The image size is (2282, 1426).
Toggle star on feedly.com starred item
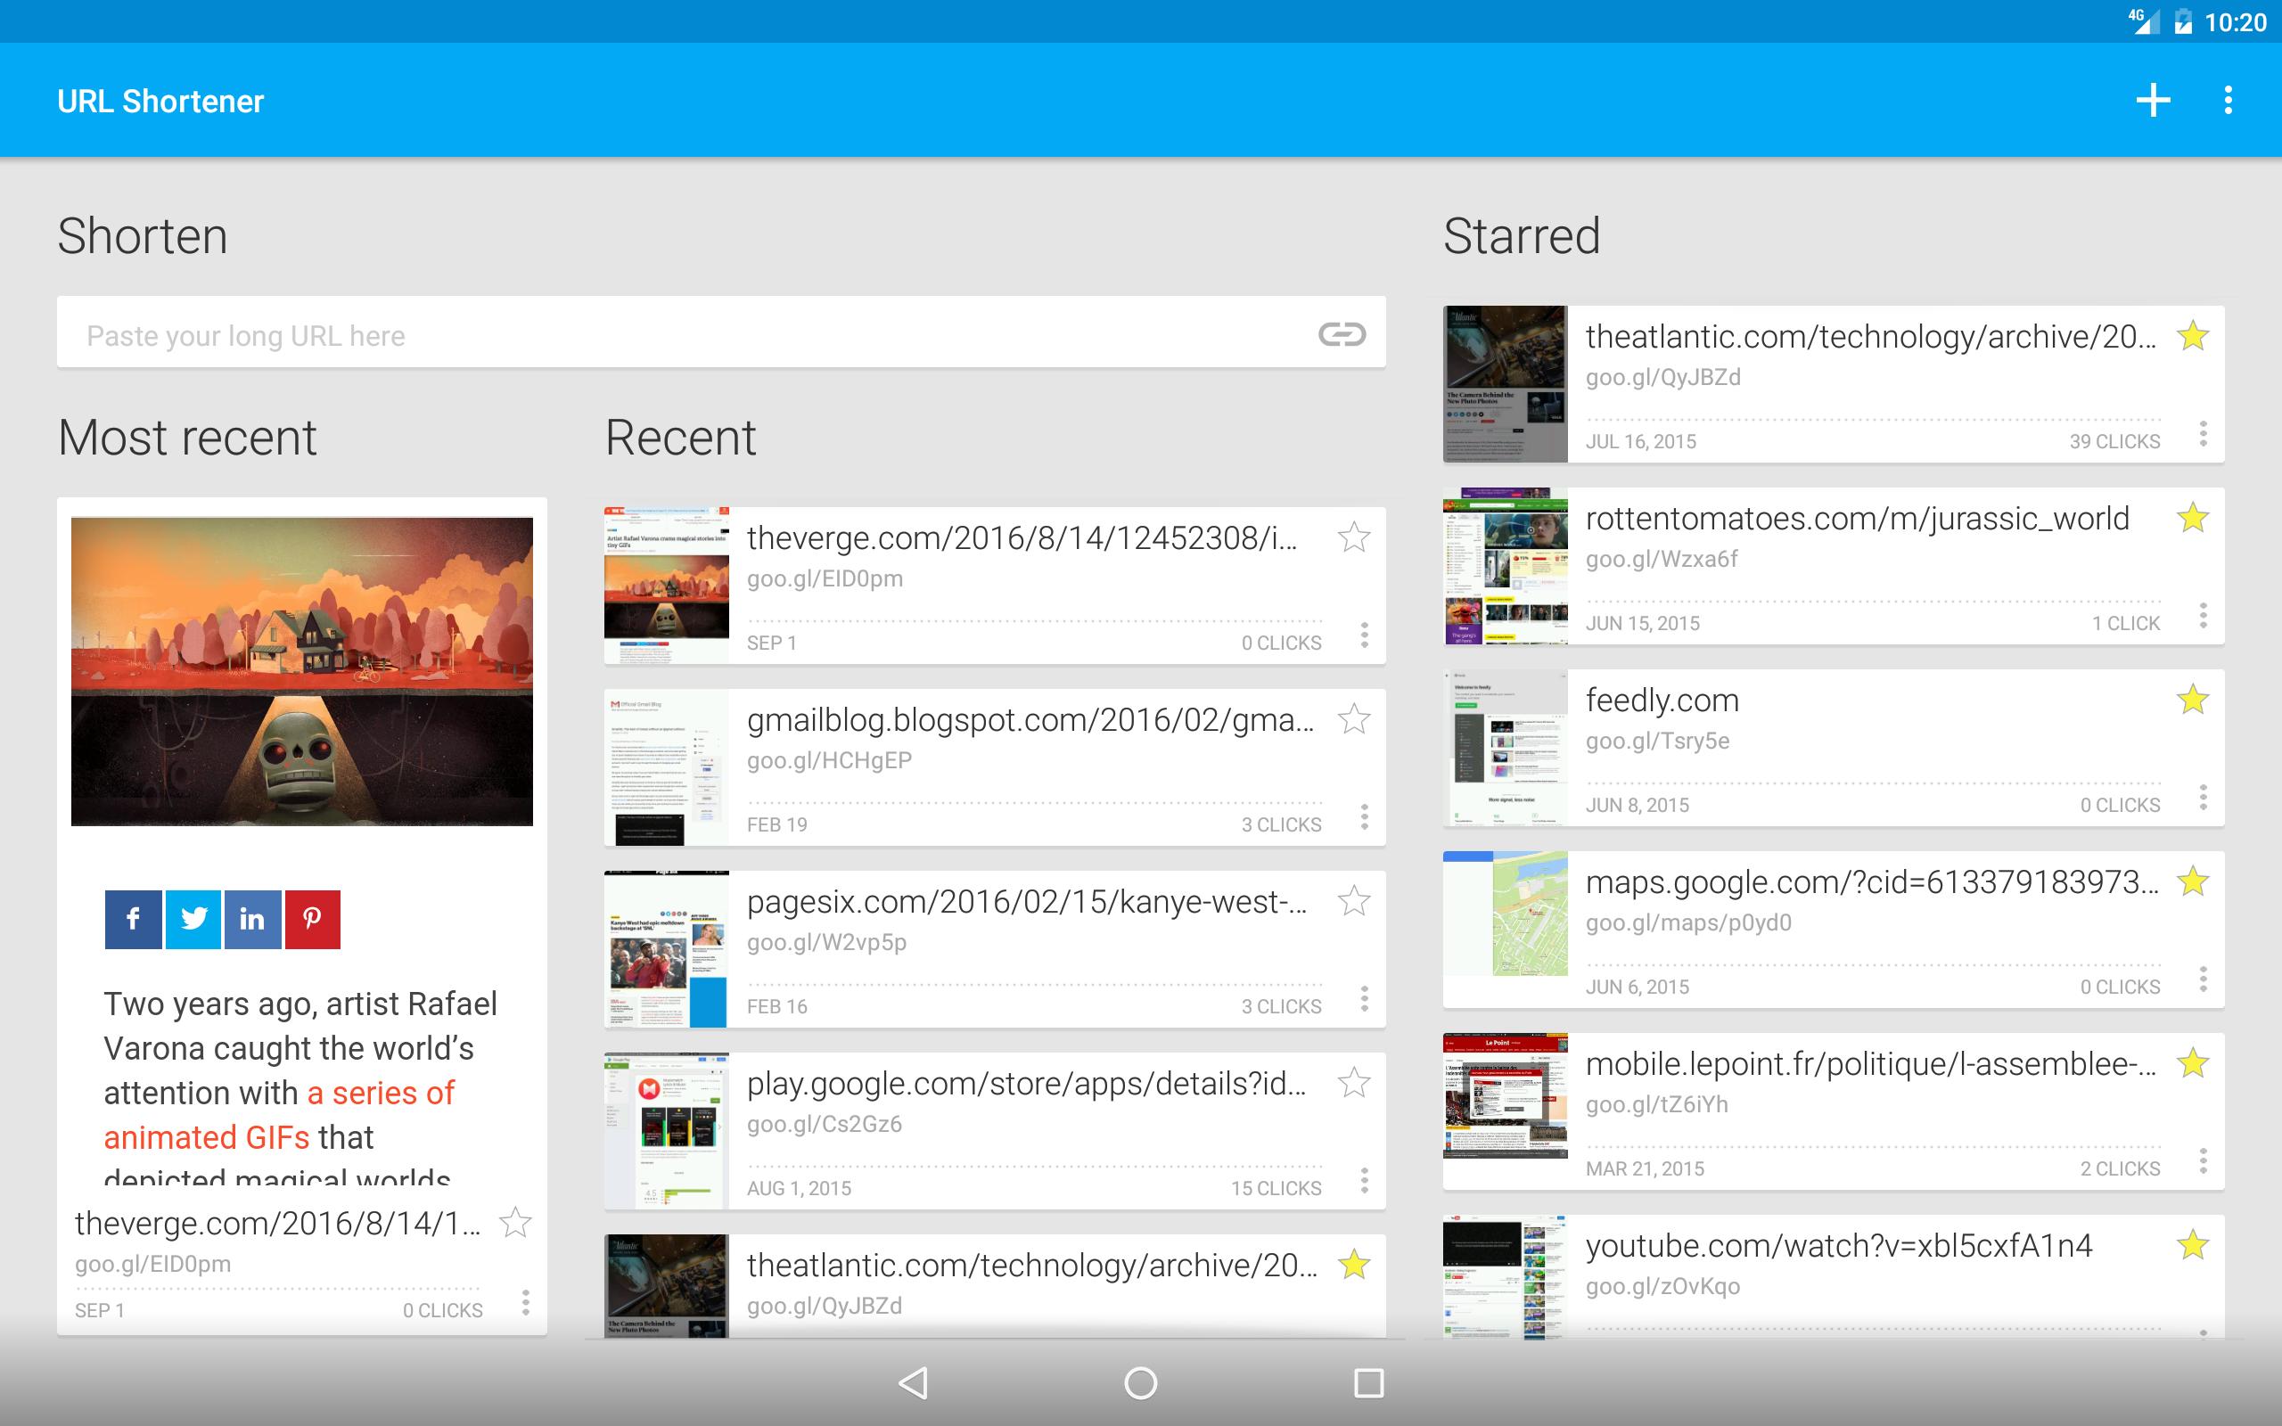[x=2192, y=700]
